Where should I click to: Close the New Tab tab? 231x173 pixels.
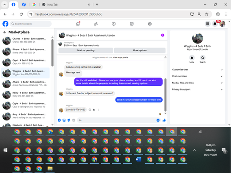point(89,5)
